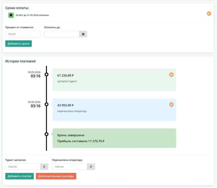Screen dimensions: 217x188
Task: Open Дополнительные расходы
Action: pyautogui.click(x=56, y=176)
